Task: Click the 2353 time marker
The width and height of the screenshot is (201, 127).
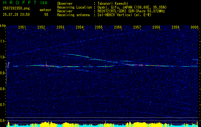Action: (60, 27)
